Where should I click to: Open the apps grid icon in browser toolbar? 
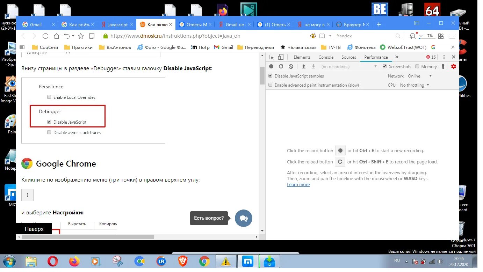click(x=441, y=36)
